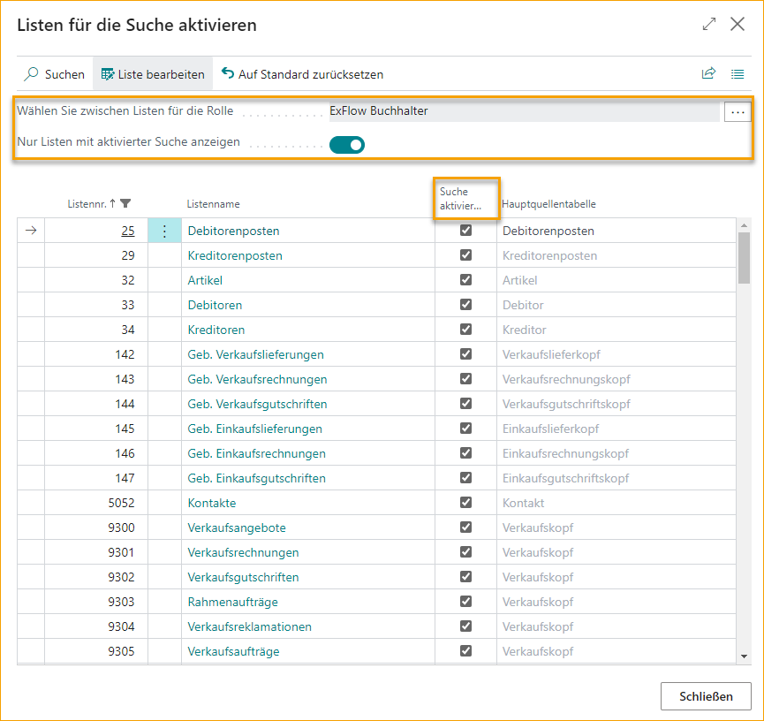
Task: Click the filter icon on Listennr. column
Action: 125,204
